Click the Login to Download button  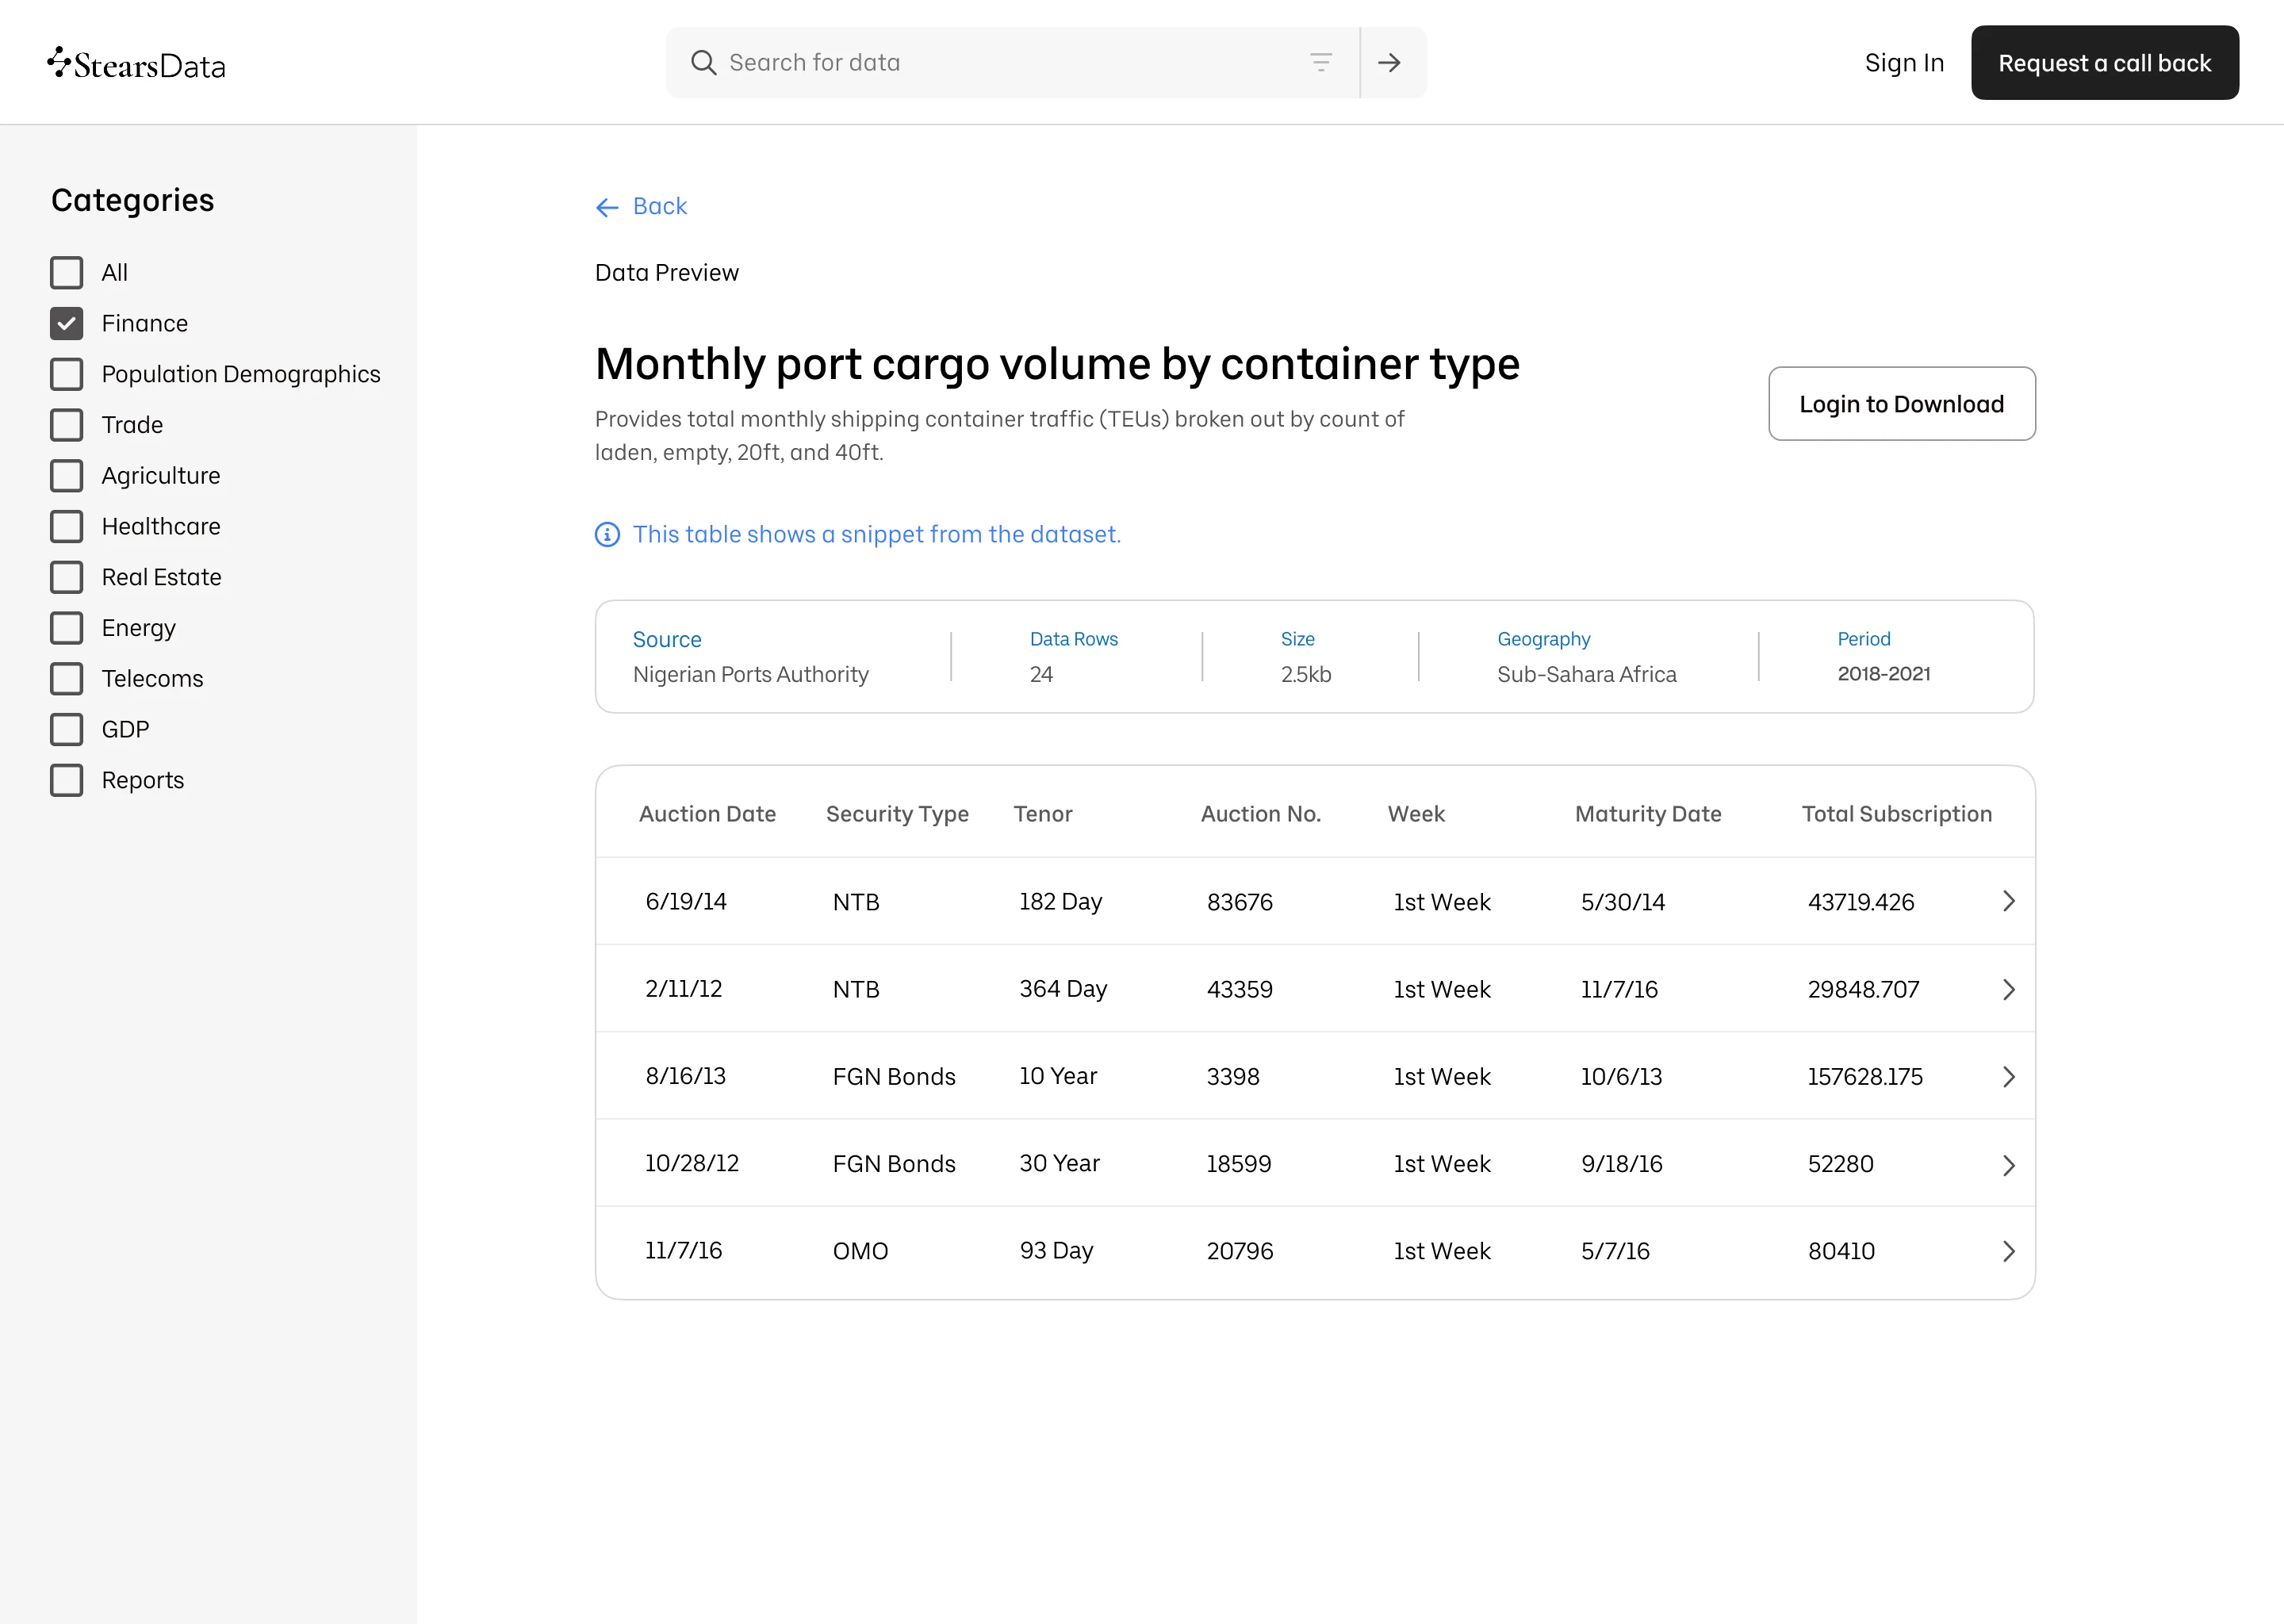tap(1901, 404)
